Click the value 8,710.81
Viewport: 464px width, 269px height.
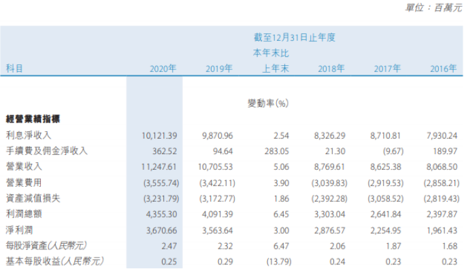pyautogui.click(x=385, y=136)
